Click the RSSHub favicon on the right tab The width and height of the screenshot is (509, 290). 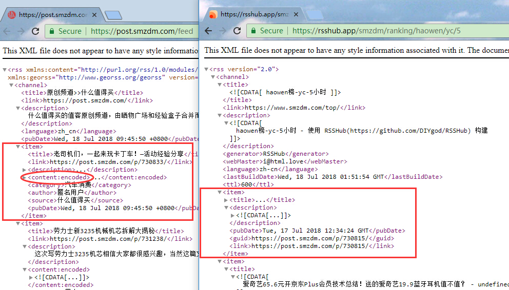click(x=213, y=14)
